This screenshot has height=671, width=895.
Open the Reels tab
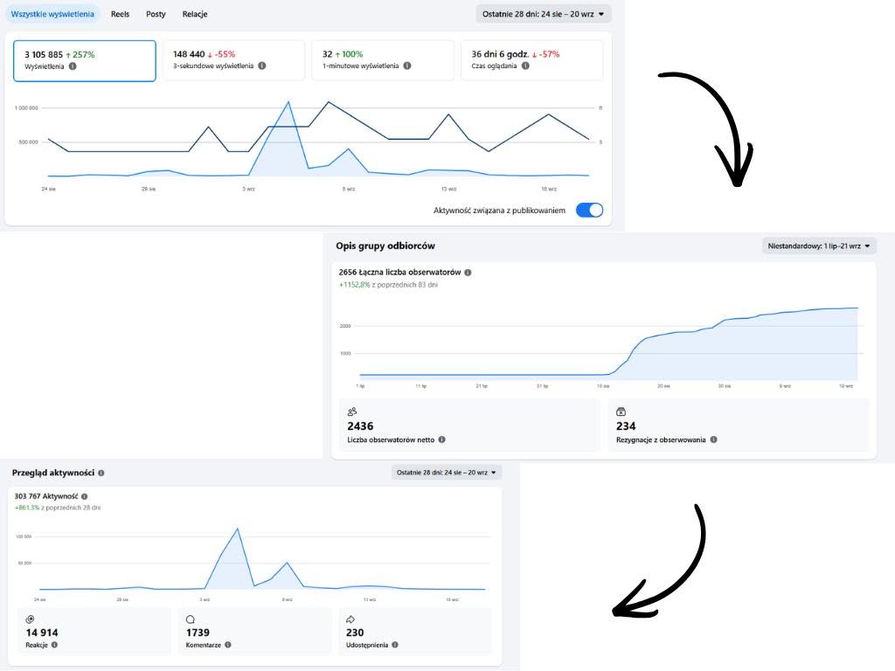point(120,14)
